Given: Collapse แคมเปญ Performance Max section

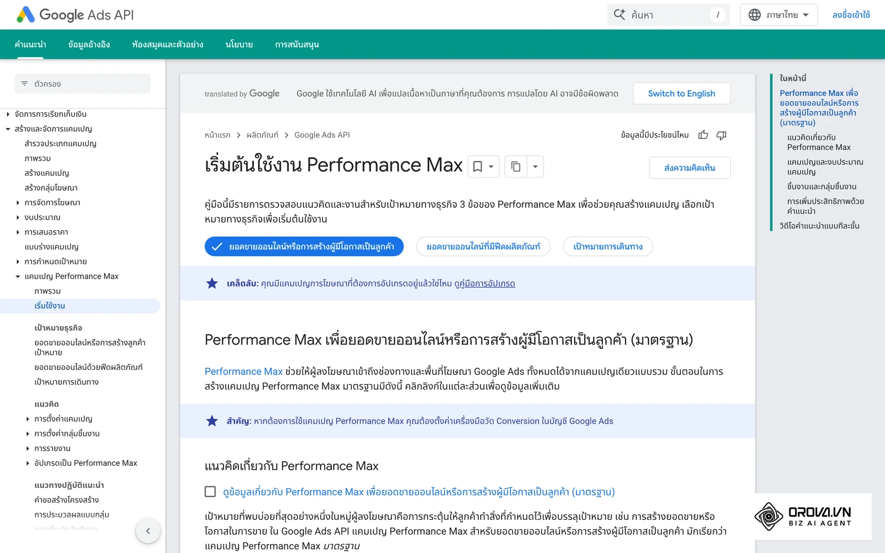Looking at the screenshot, I should tap(18, 276).
